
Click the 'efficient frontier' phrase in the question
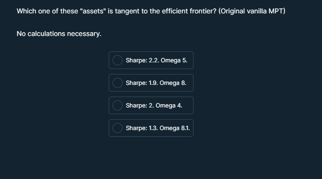click(189, 11)
